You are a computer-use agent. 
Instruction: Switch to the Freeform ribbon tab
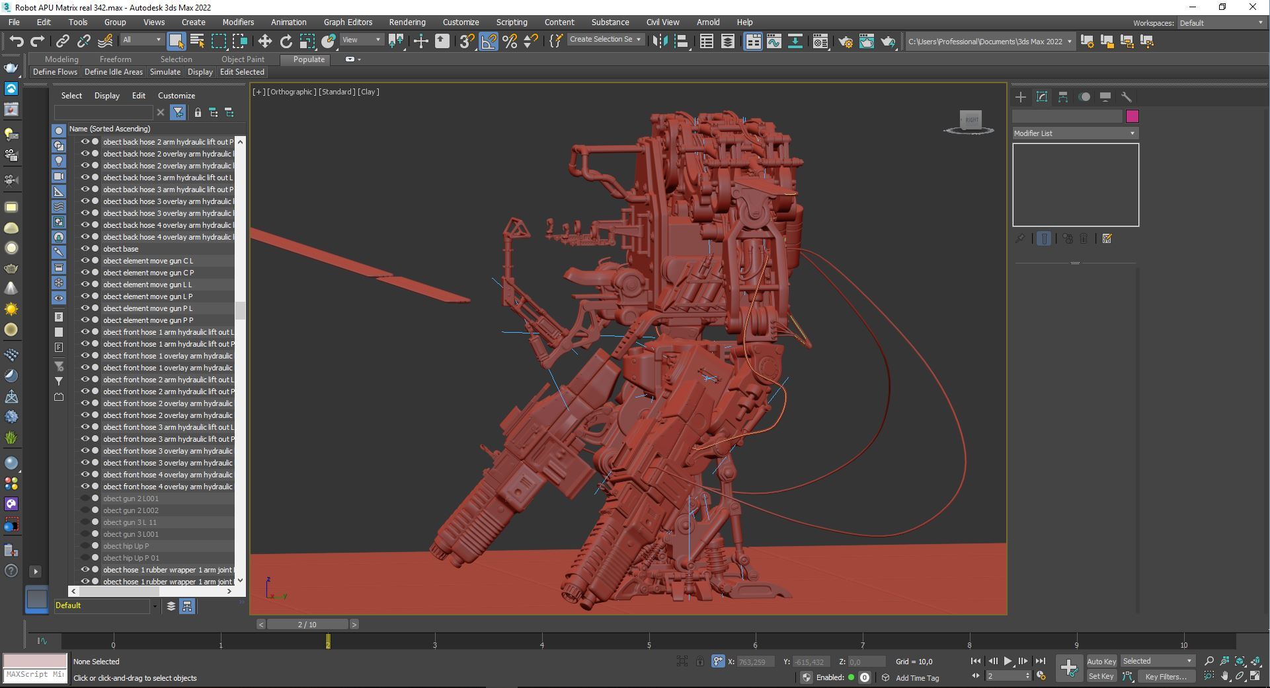click(115, 59)
